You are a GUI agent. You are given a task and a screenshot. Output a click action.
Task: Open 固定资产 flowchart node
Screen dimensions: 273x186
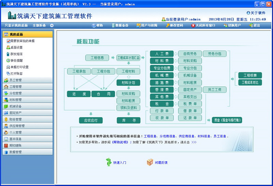point(190,90)
